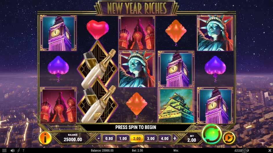273x153 pixels.
Task: Mute sound using the speaker icon
Action: click(x=12, y=151)
